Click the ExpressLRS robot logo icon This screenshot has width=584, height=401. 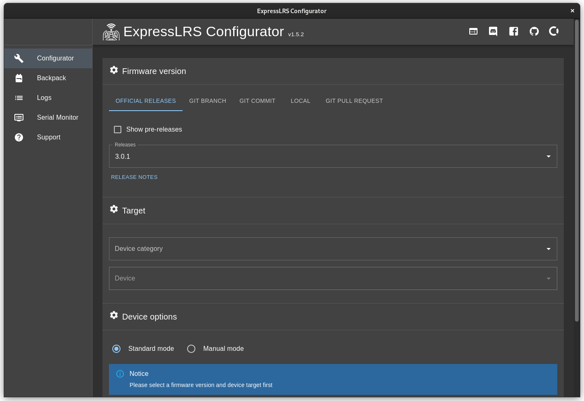coord(111,32)
